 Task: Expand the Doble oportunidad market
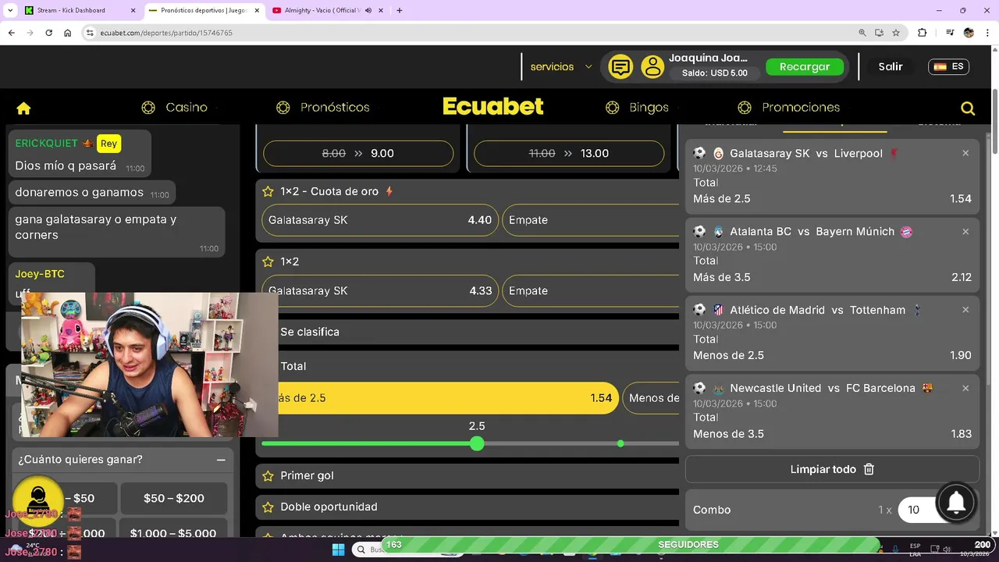(468, 507)
